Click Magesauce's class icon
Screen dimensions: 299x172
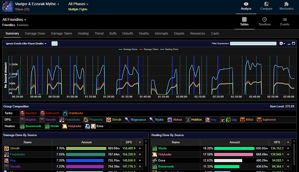(127, 120)
